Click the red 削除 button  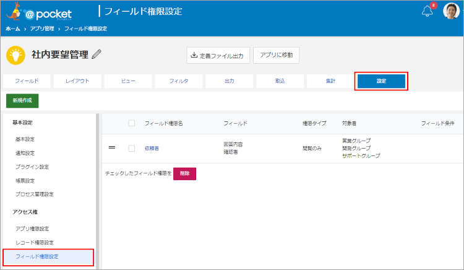184,173
